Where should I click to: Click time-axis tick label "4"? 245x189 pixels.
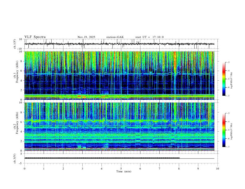pyautogui.click(x=101, y=169)
